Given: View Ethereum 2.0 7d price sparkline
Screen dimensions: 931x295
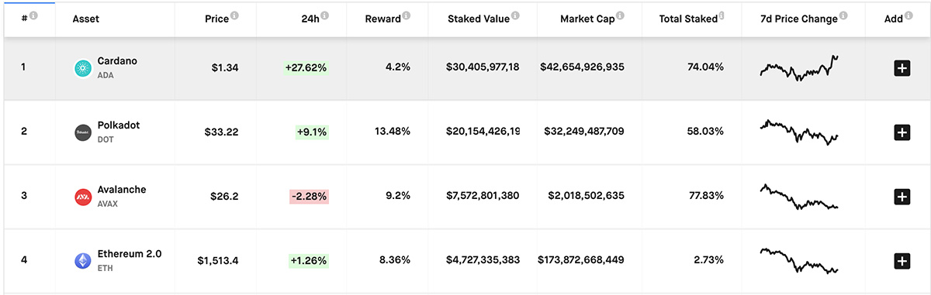Looking at the screenshot, I should [799, 260].
